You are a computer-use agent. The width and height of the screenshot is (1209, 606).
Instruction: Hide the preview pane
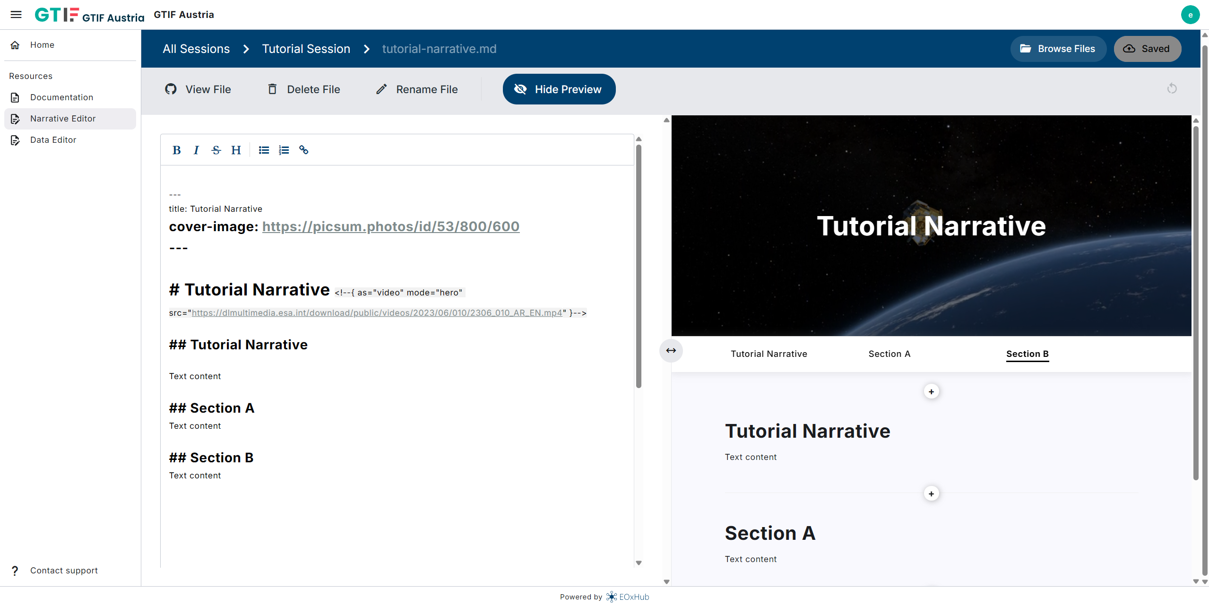coord(558,89)
